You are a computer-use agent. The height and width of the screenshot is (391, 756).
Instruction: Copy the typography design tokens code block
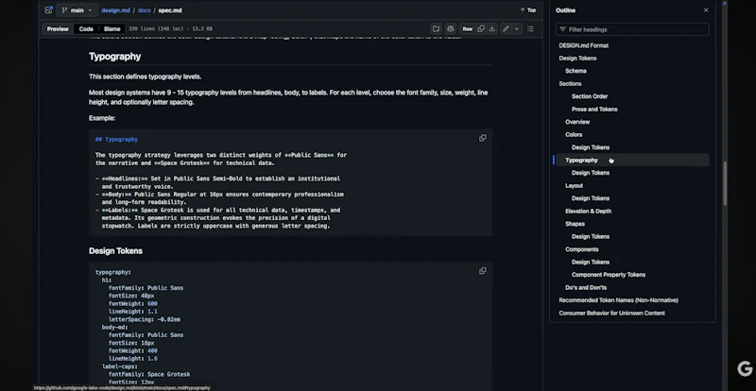482,271
